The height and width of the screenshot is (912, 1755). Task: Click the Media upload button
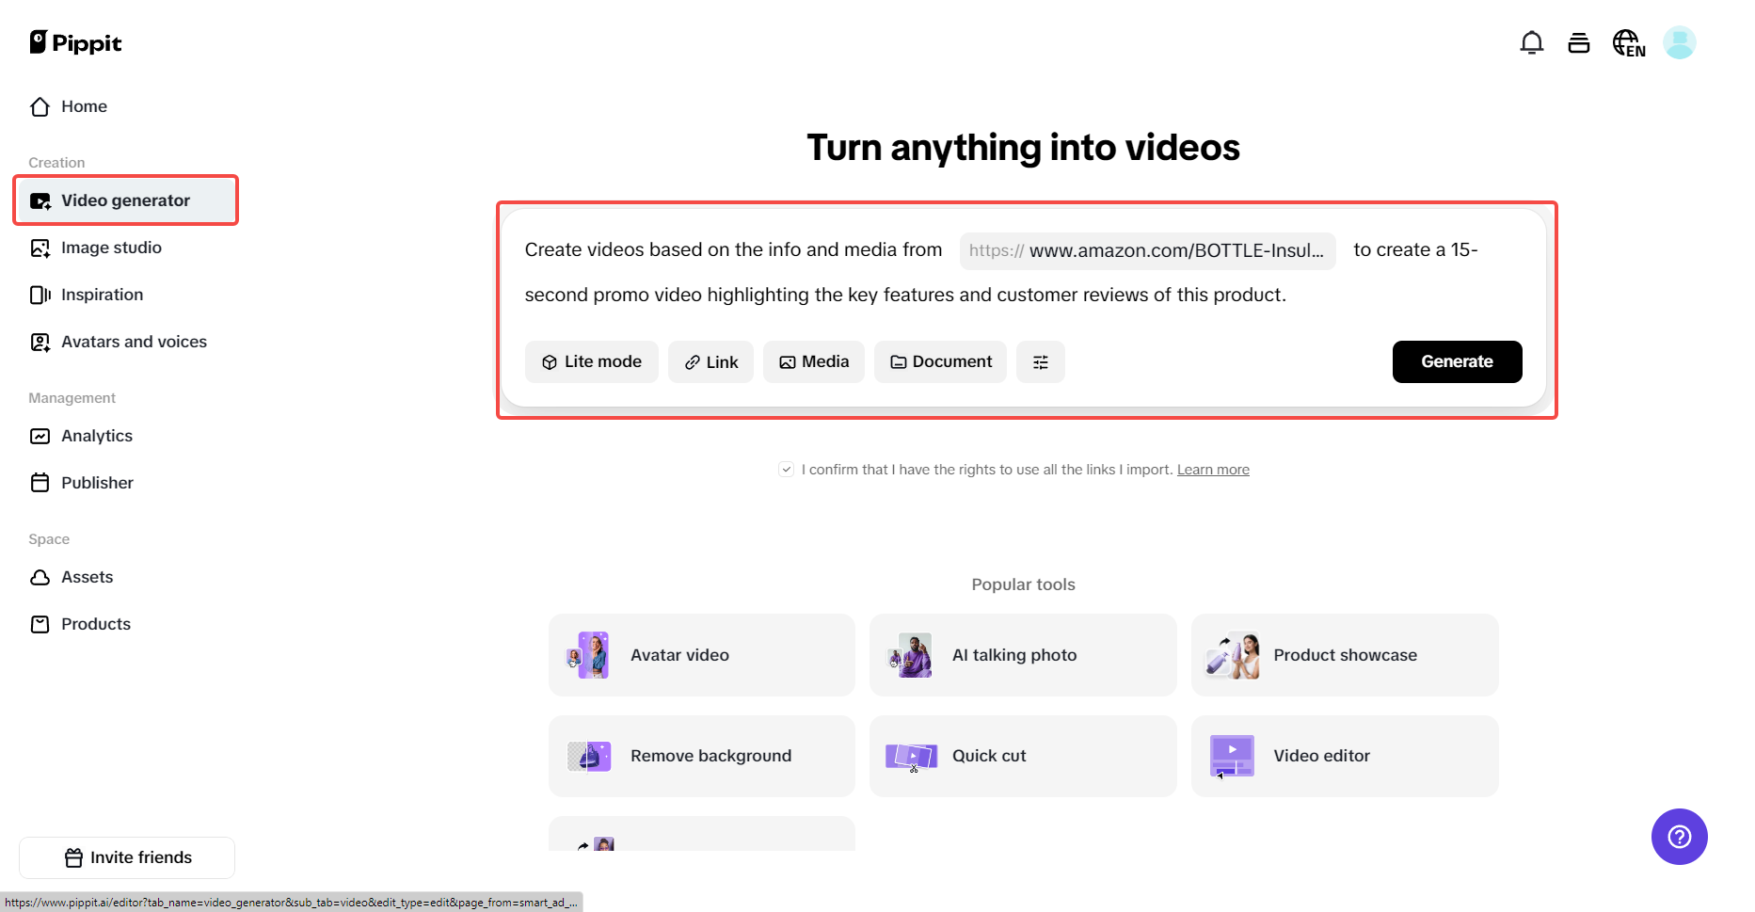pos(814,362)
